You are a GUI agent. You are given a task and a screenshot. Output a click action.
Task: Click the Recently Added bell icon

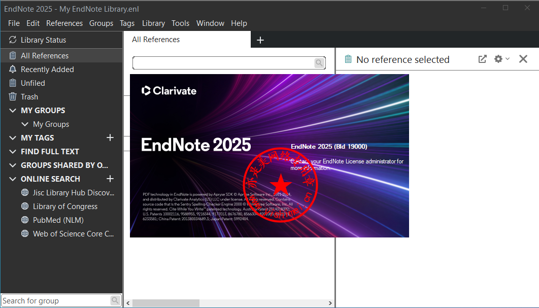pyautogui.click(x=13, y=69)
